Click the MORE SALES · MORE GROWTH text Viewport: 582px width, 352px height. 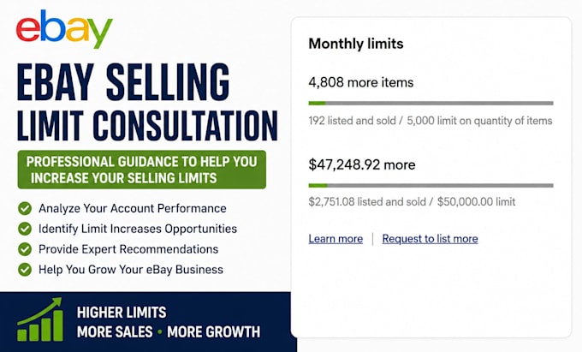(169, 332)
